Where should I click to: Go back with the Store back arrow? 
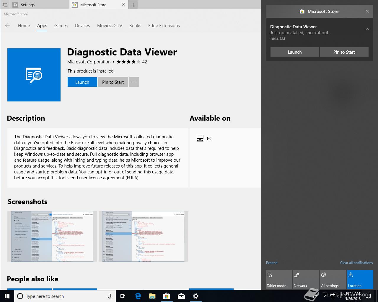coord(7,26)
